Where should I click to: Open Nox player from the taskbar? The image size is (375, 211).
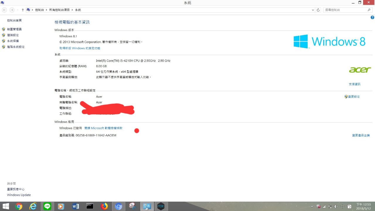pyautogui.click(x=161, y=206)
